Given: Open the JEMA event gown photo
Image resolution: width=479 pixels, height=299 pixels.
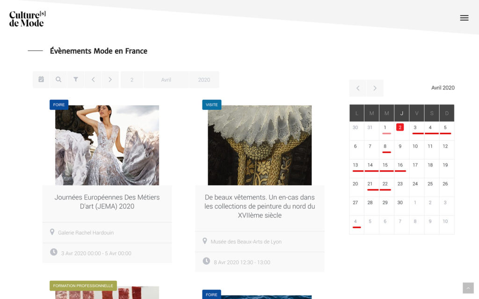Looking at the screenshot, I should click(107, 145).
